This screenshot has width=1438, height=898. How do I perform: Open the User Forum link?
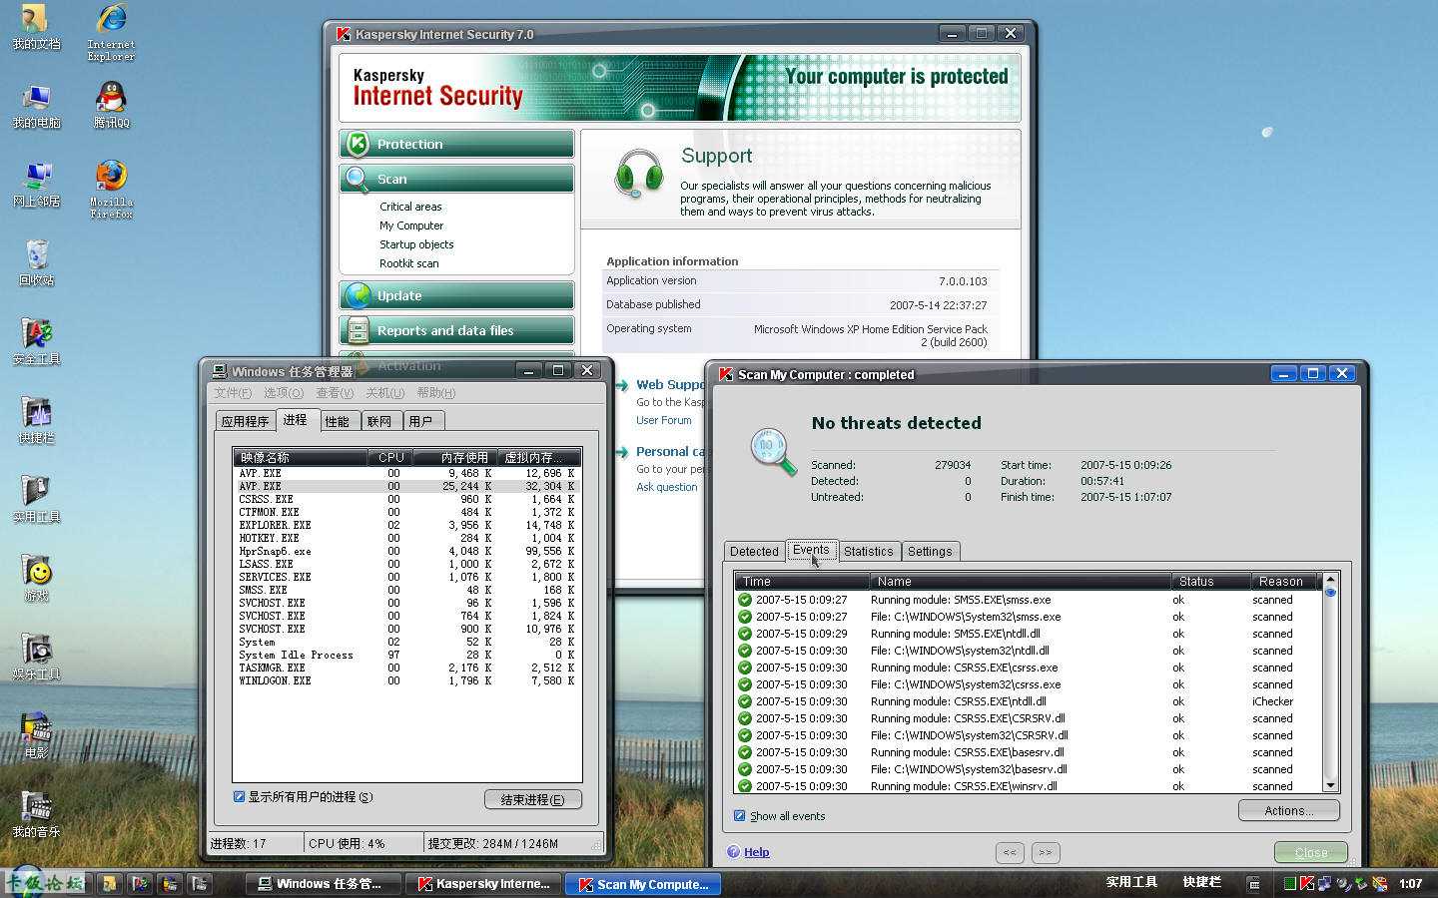click(x=663, y=420)
